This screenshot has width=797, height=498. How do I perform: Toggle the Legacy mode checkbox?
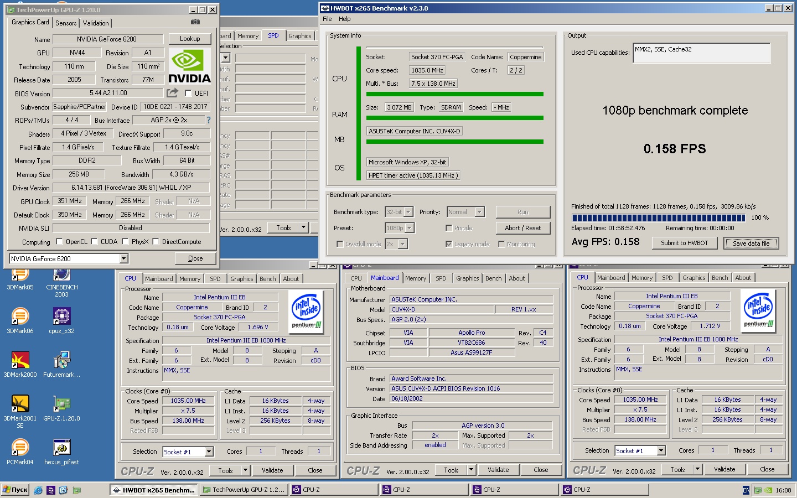pos(449,244)
